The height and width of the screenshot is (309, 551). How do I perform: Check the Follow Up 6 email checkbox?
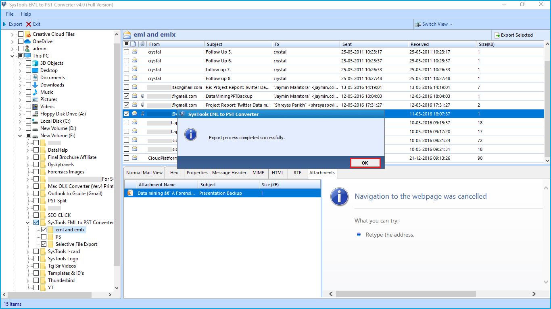127,61
